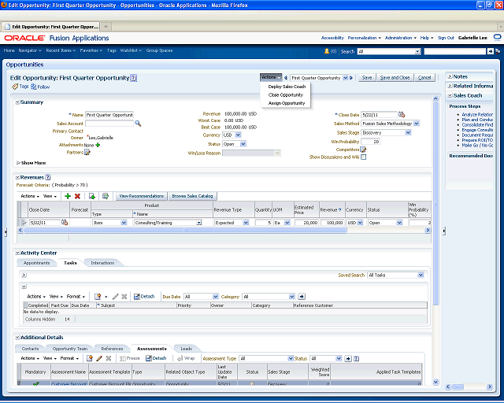Click the Save button
This screenshot has width=504, height=403.
click(367, 78)
